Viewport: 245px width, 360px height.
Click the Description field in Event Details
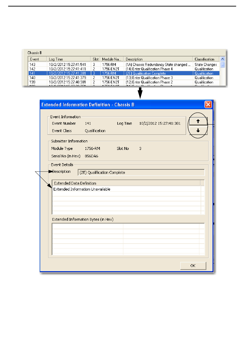141,173
